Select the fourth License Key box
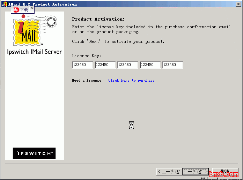This screenshot has width=243, height=180. [x=150, y=65]
